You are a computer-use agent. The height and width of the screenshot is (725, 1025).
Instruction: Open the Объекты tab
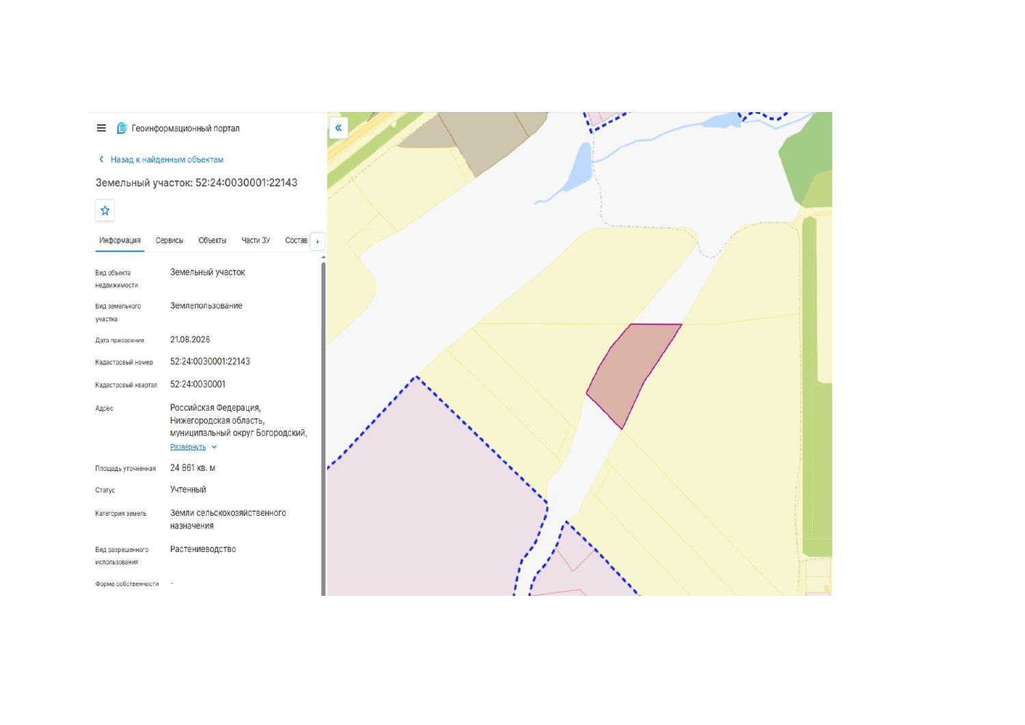(213, 241)
